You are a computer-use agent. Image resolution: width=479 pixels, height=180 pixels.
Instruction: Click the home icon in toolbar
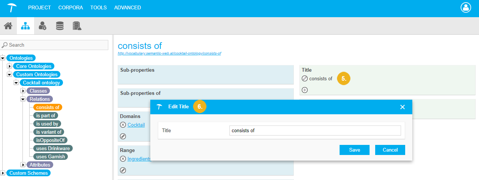8,26
